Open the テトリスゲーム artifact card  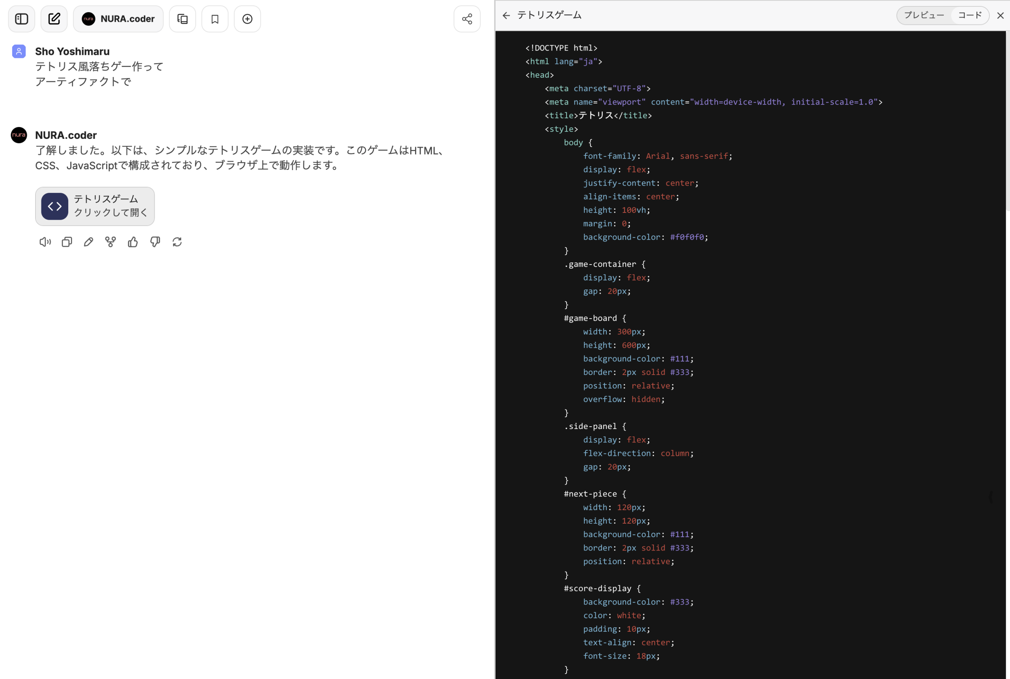95,206
